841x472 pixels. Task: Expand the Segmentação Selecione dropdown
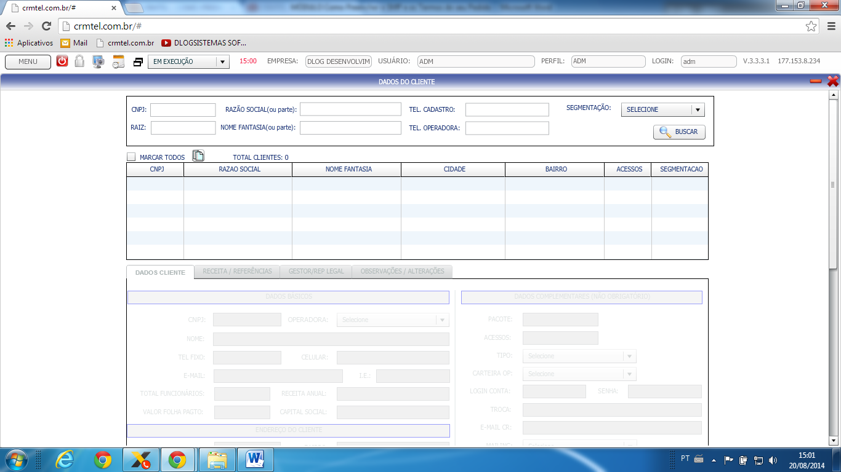[x=662, y=109]
